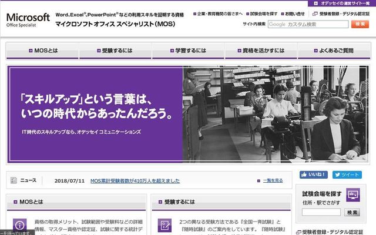Click the 受験するには checklist pencil icon
The height and width of the screenshot is (235, 376).
click(x=164, y=225)
